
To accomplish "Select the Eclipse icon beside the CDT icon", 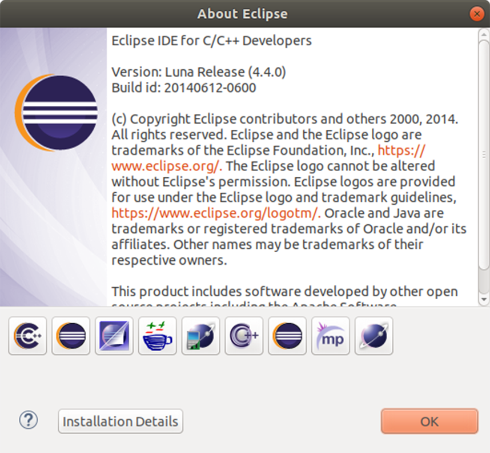I will click(x=71, y=336).
